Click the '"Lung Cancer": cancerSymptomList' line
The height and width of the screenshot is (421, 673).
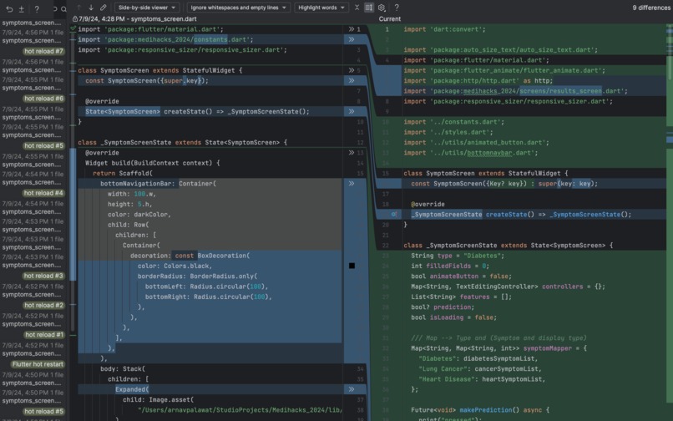(x=480, y=368)
